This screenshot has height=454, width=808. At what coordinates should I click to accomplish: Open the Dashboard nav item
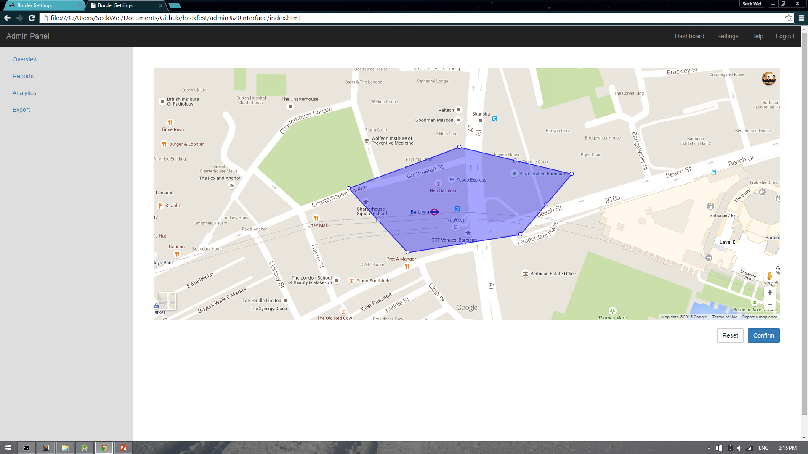click(689, 36)
